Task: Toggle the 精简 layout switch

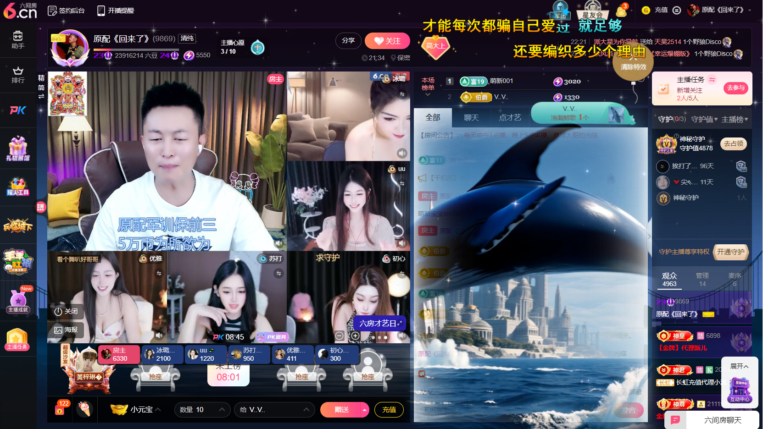Action: (x=41, y=87)
